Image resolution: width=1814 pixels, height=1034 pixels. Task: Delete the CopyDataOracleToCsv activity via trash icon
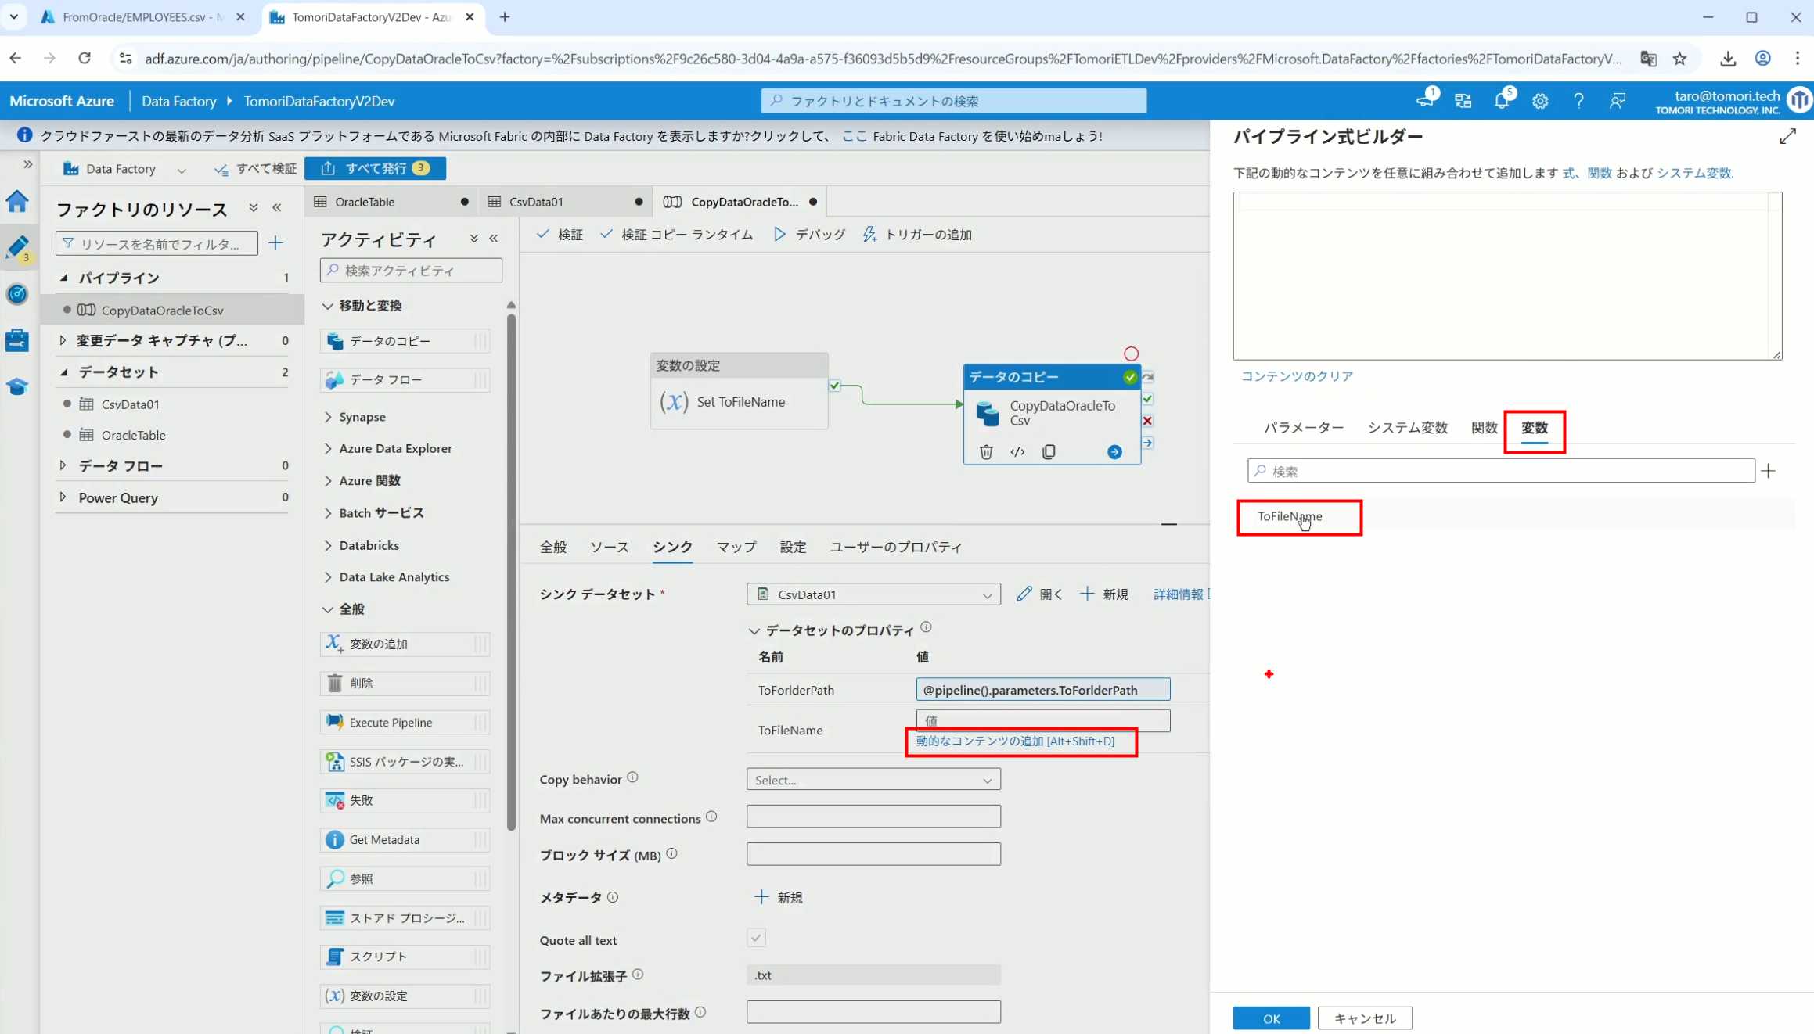click(986, 452)
